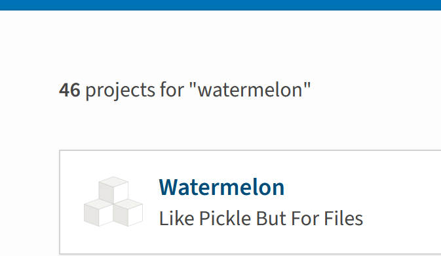Click the bottom-left cube of package icon
The image size is (441, 256).
point(98,212)
